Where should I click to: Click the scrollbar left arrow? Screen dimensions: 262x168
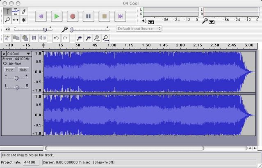click(250, 148)
